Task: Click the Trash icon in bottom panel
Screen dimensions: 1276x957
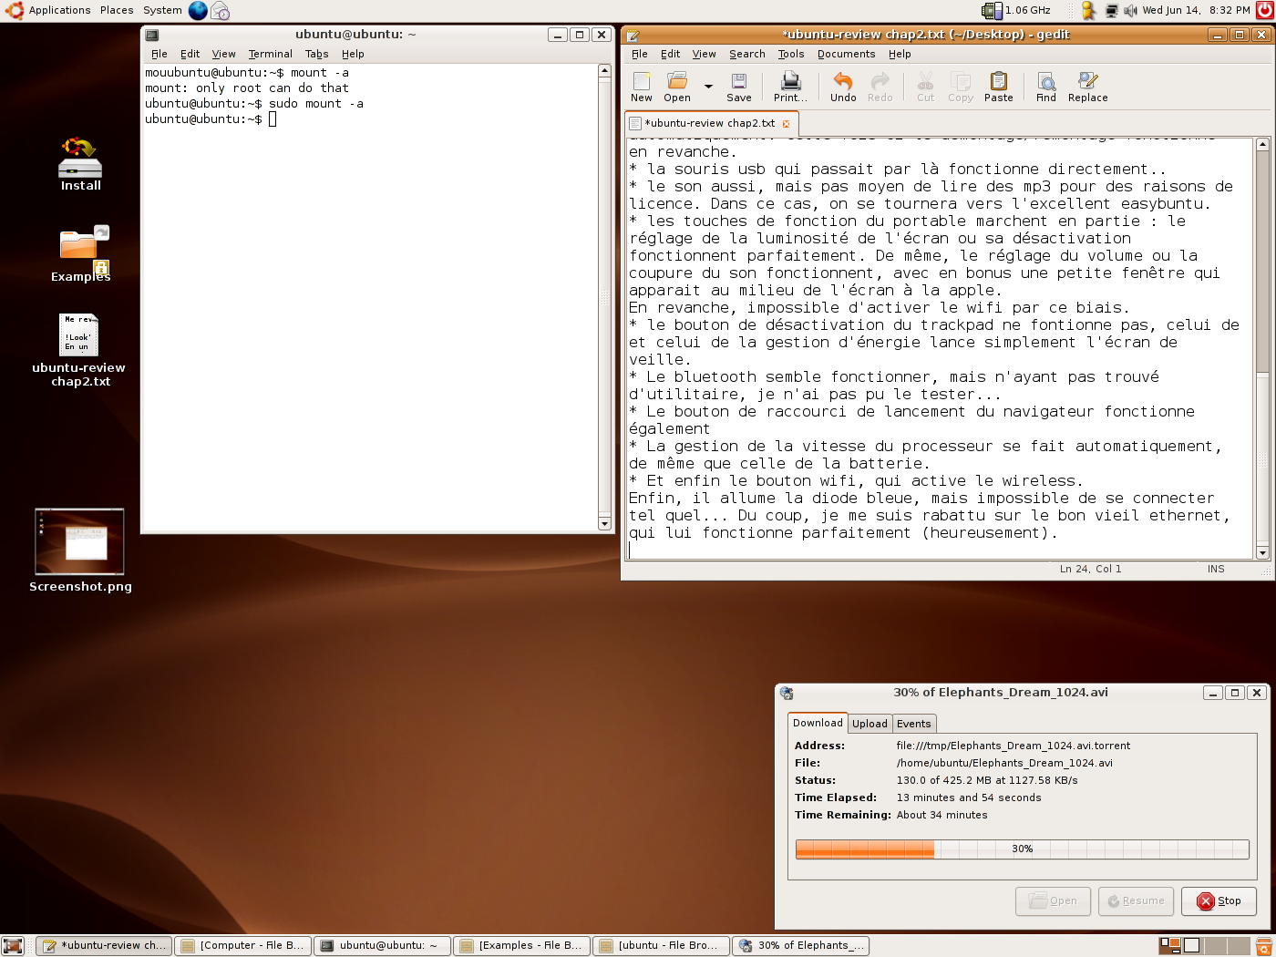Action: pos(1263,946)
